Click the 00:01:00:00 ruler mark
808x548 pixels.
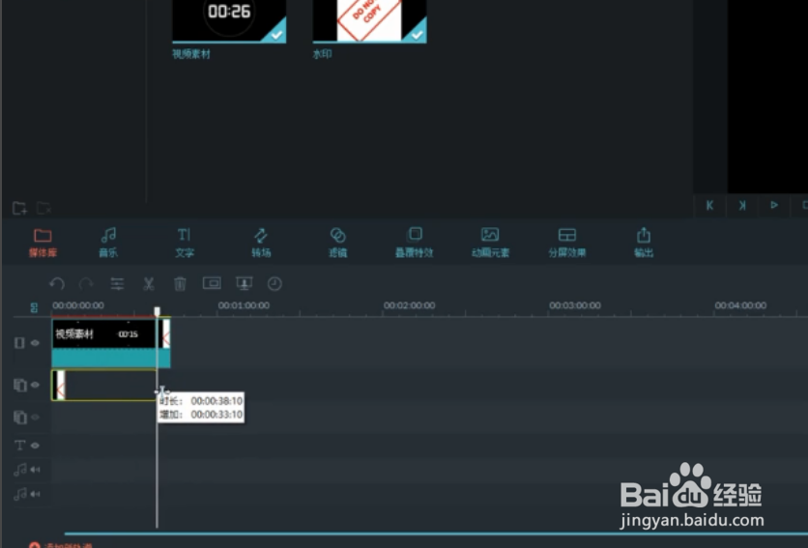click(244, 305)
